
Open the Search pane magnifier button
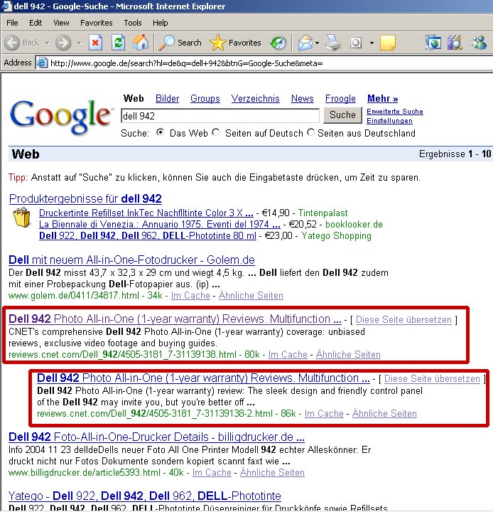click(180, 43)
